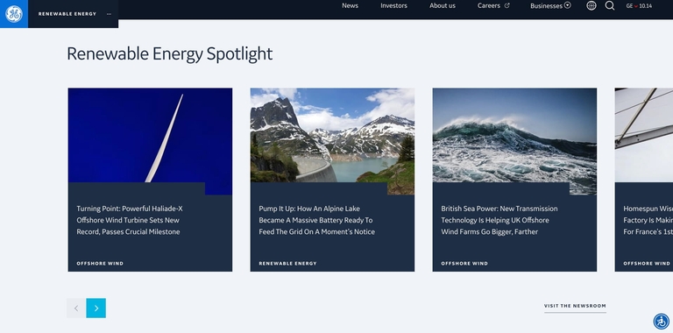Open the Haliade-X Offshore Wind Turbine article
Viewport: 673px width, 333px height.
129,220
